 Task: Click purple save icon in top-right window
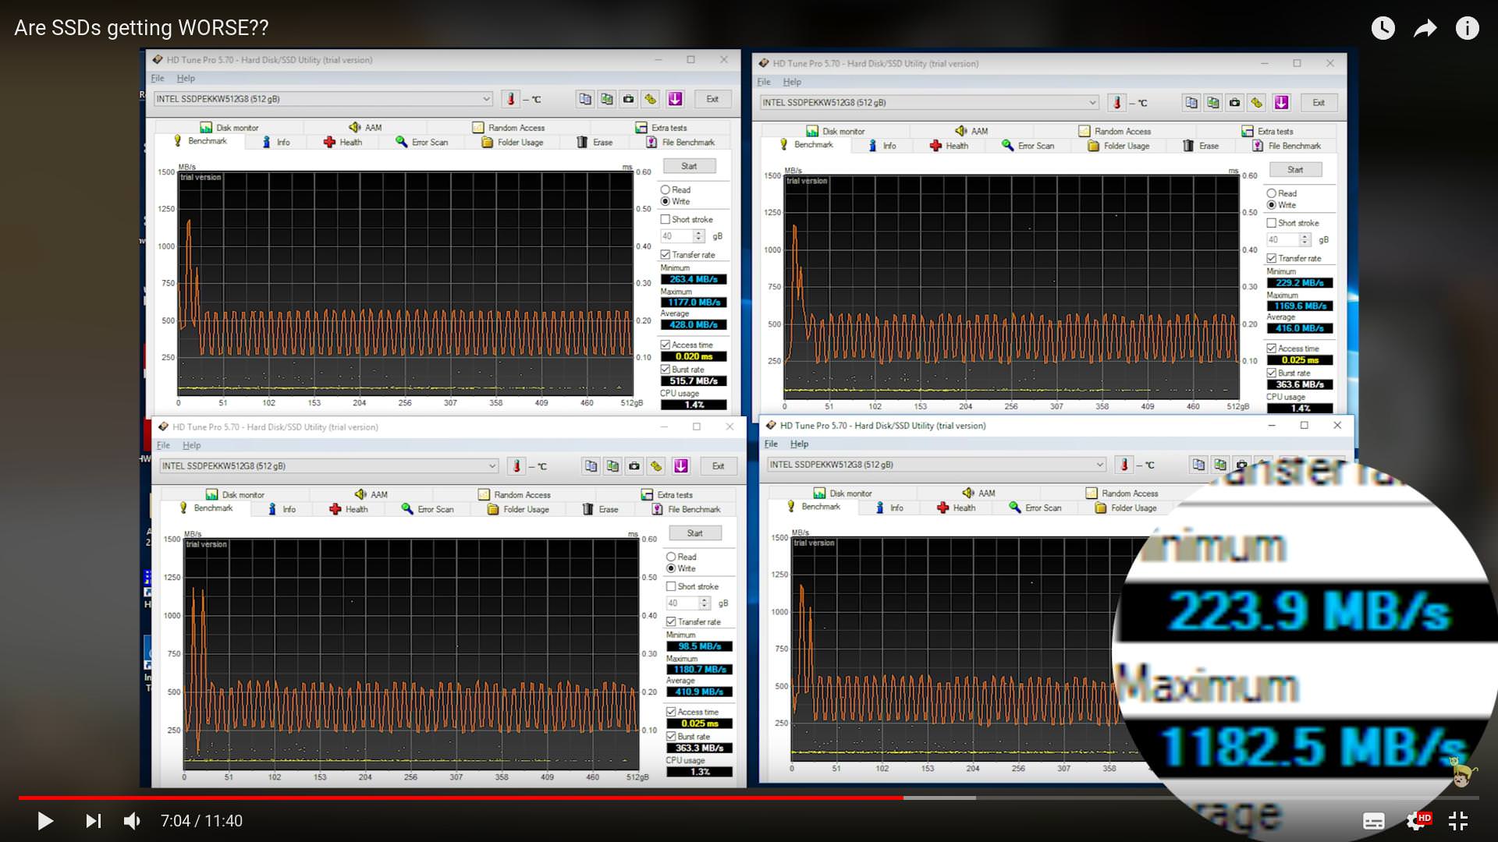click(1281, 102)
